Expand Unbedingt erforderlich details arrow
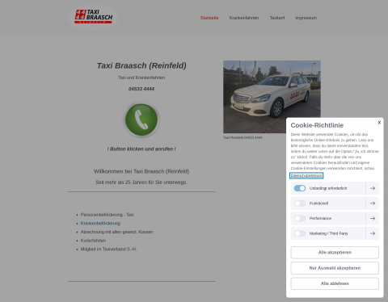388x302 pixels. [373, 188]
